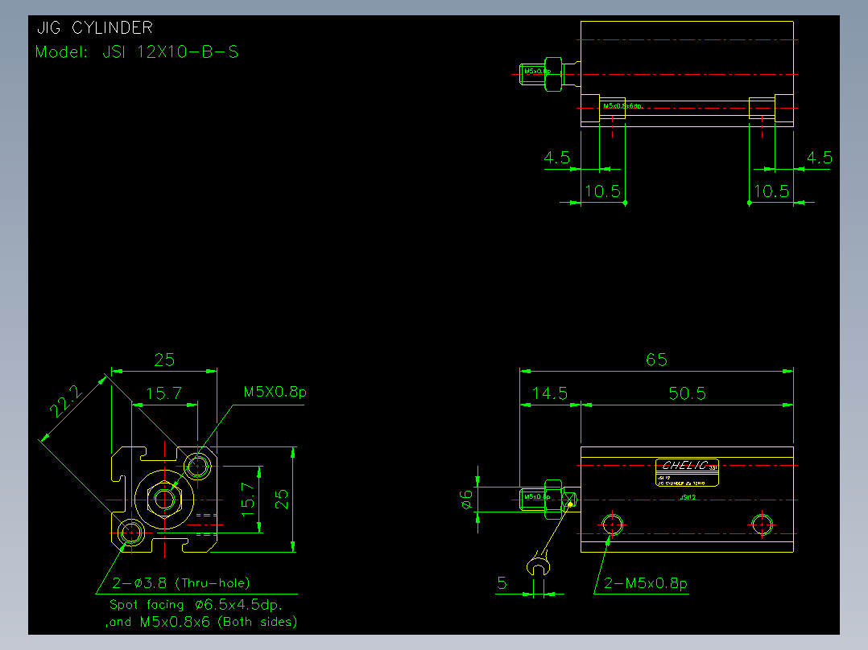Click the "14.5" rod length dimension

pyautogui.click(x=550, y=393)
